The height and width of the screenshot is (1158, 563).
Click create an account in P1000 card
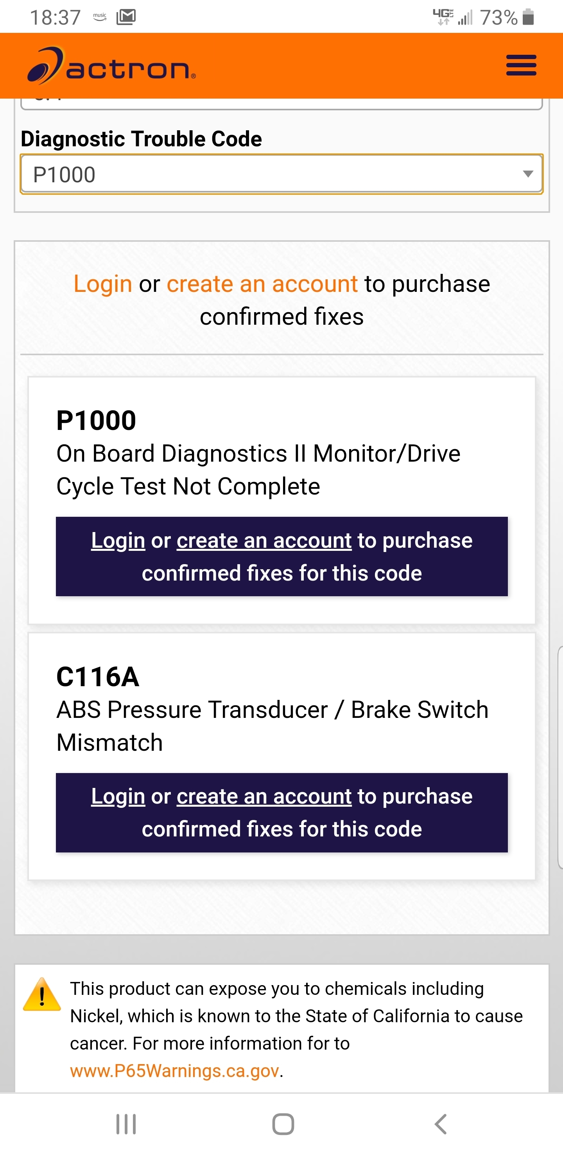[x=264, y=540]
